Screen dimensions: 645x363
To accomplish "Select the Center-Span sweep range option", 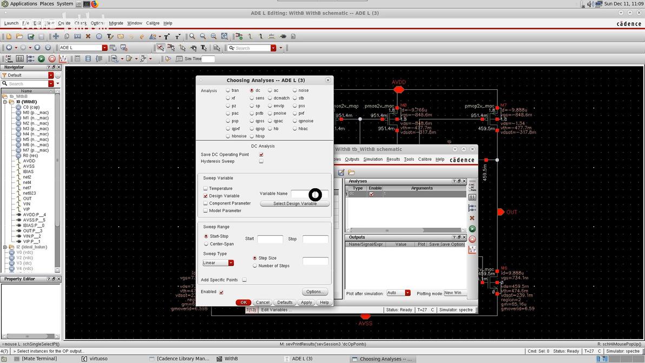I will click(206, 244).
